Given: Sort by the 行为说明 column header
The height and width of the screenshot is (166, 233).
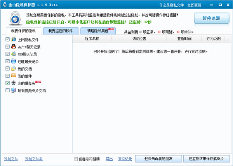Looking at the screenshot, I should [x=213, y=39].
